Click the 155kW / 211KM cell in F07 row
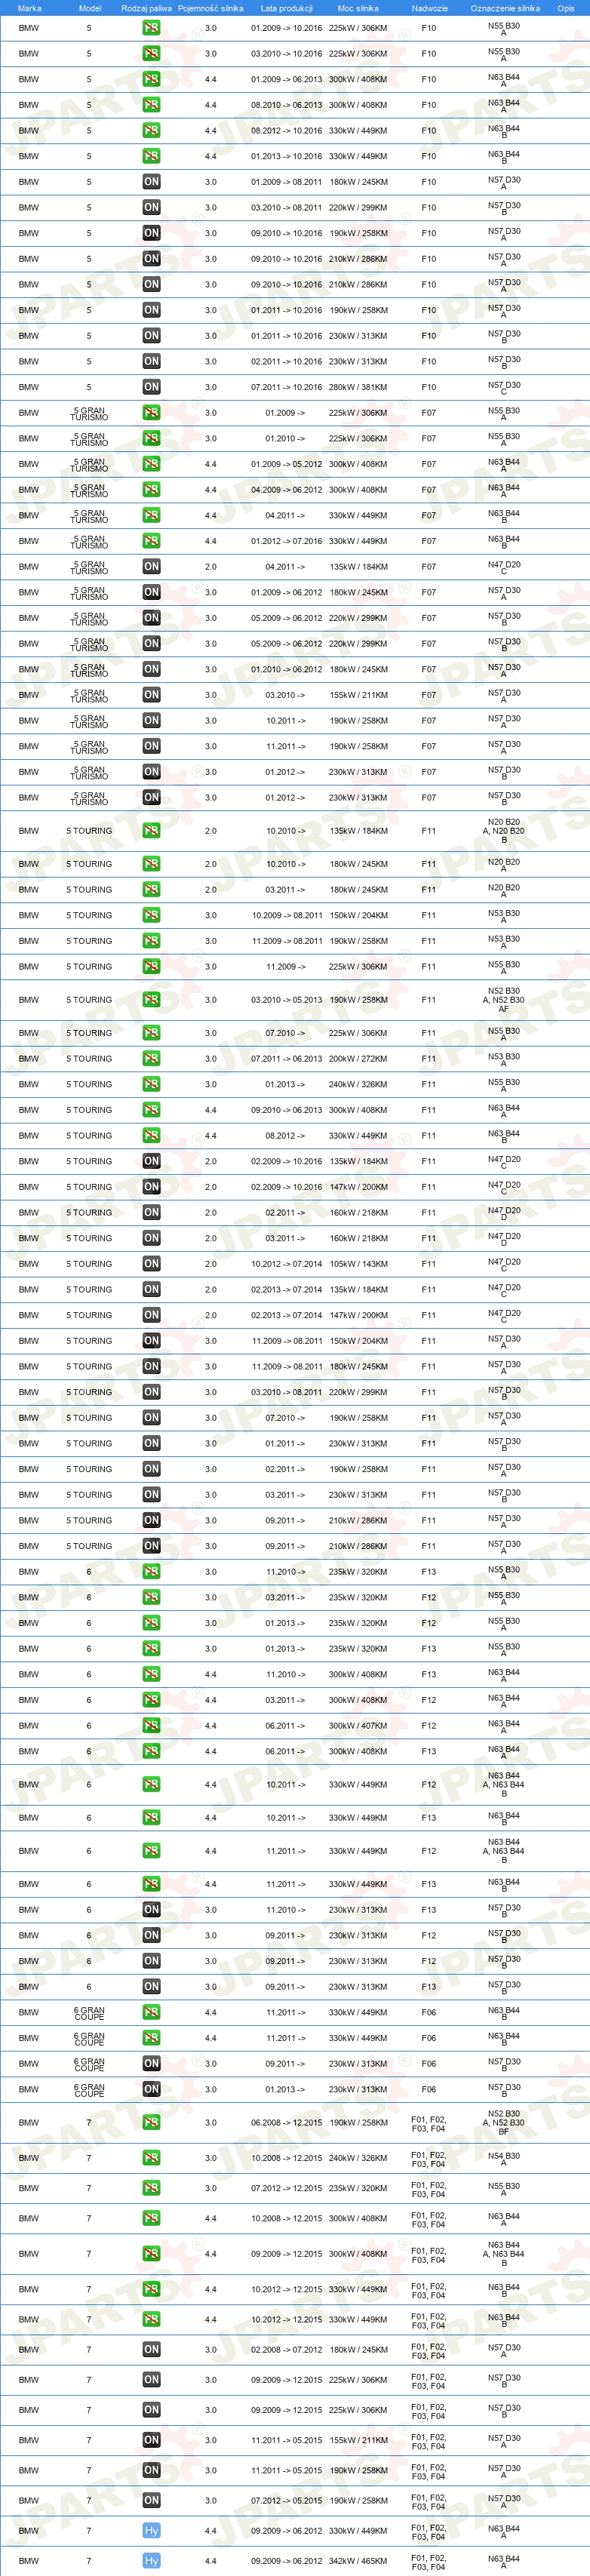Screen dimensions: 590x2576 point(358,695)
